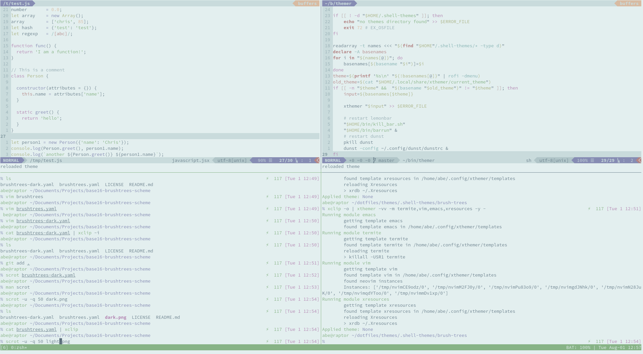Click current line number 29 in themer gutter
The width and height of the screenshot is (643, 354).
[325, 154]
